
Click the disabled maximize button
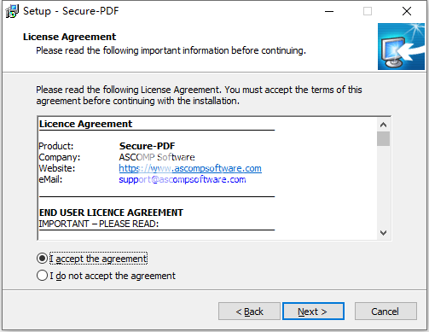tap(368, 11)
